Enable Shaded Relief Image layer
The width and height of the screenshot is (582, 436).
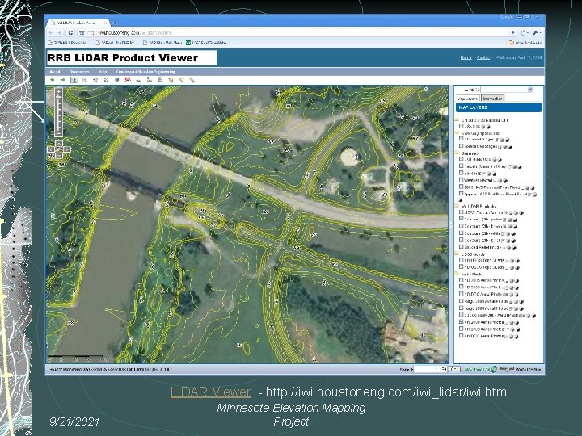click(462, 247)
